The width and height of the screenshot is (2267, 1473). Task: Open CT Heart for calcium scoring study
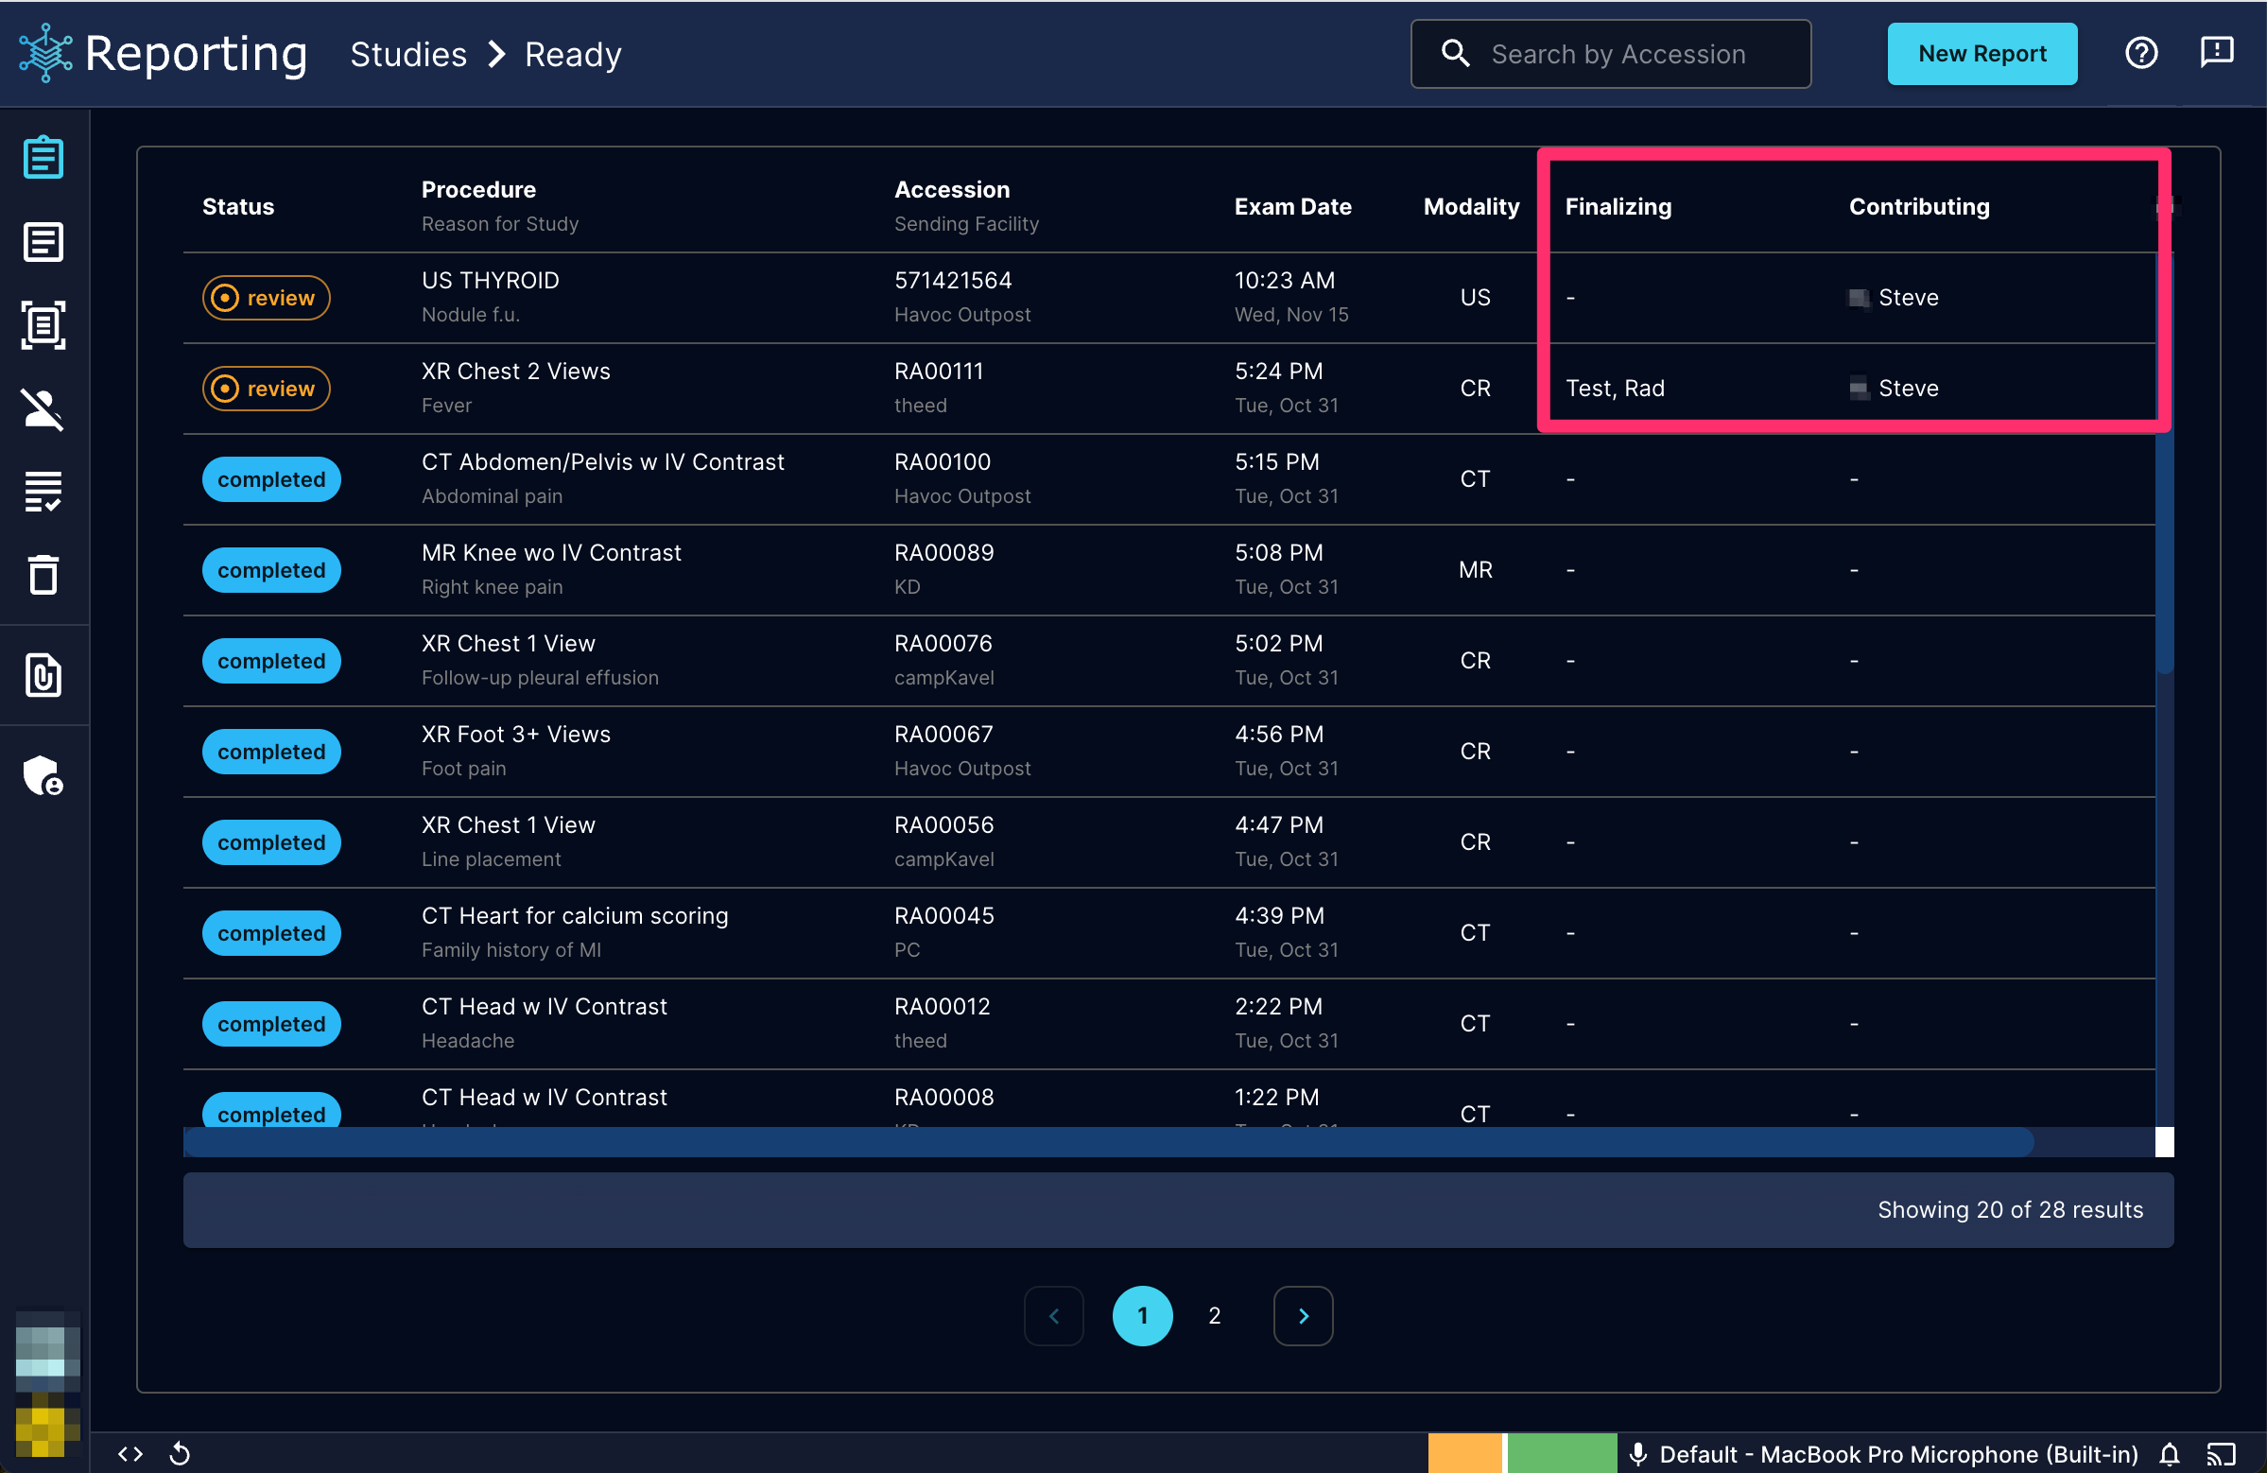pyautogui.click(x=576, y=915)
